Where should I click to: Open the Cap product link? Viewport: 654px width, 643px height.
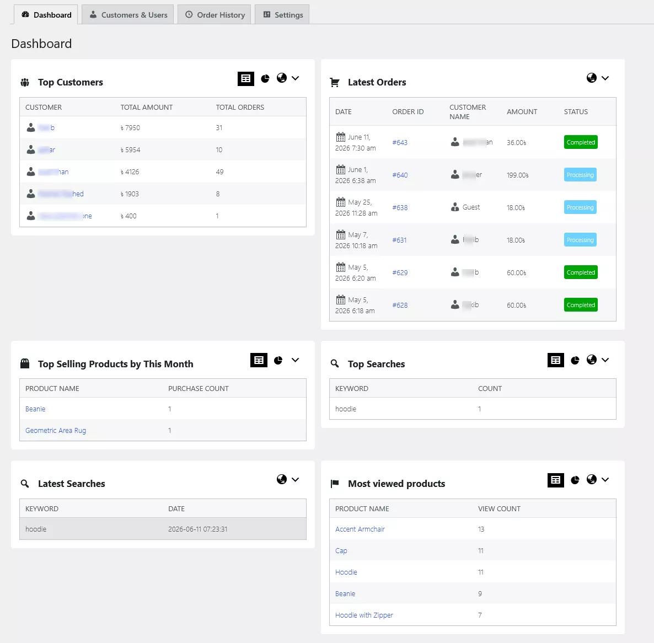click(x=341, y=551)
